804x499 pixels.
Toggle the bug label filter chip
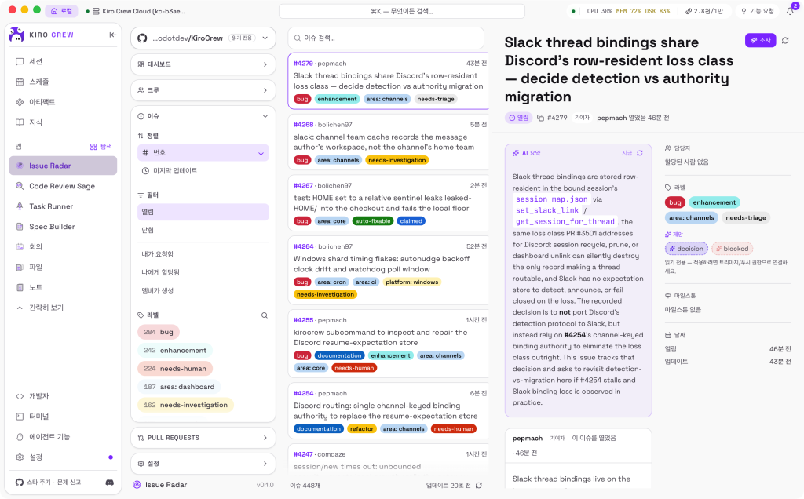(x=159, y=332)
